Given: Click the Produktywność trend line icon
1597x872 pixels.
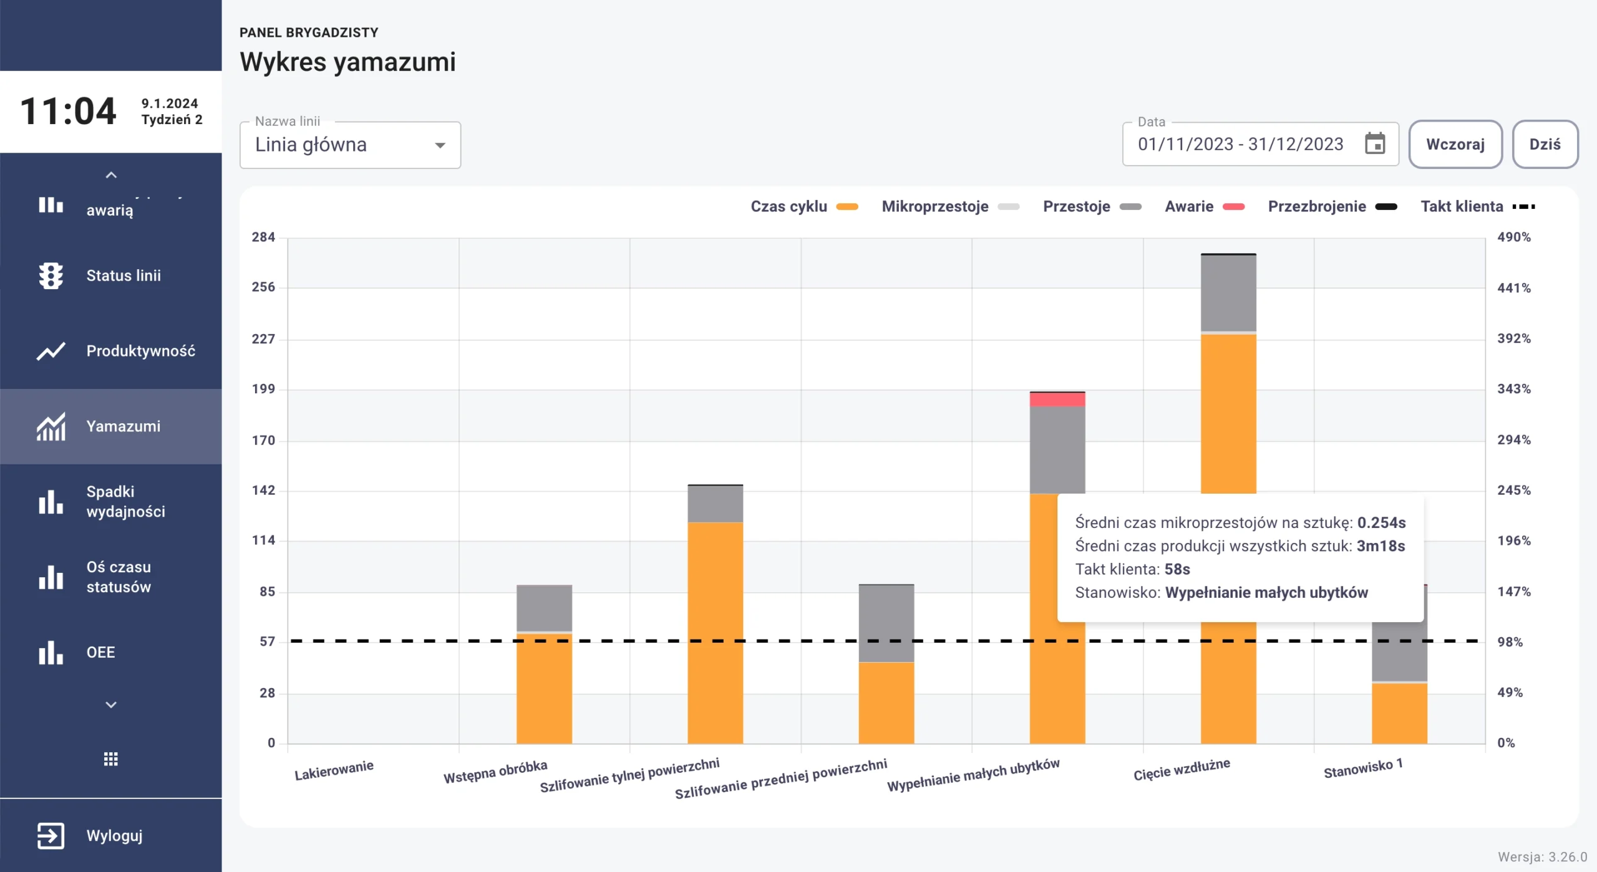Looking at the screenshot, I should (51, 351).
